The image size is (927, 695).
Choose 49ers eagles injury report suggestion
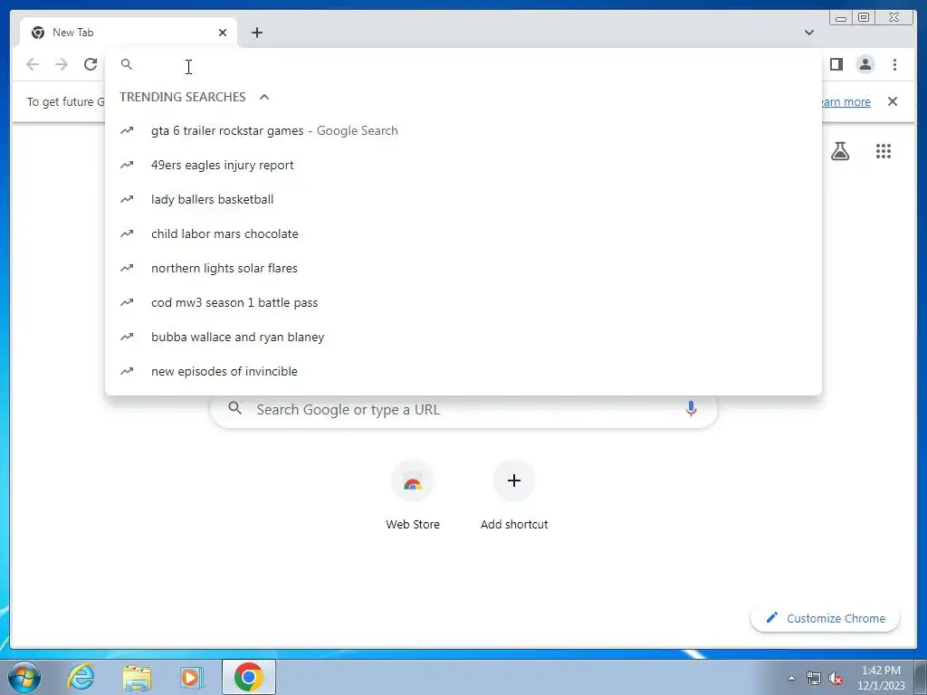click(x=463, y=165)
